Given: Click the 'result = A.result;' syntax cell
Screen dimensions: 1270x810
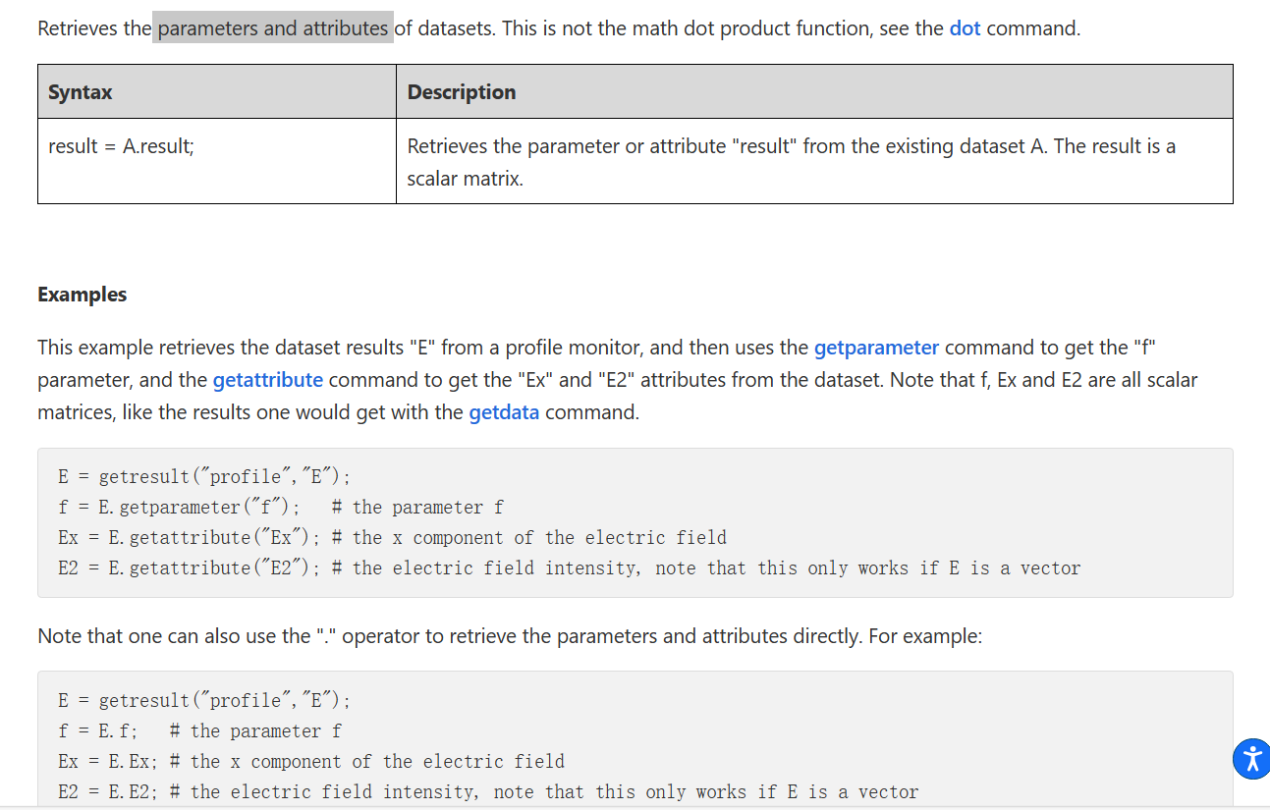Looking at the screenshot, I should tap(121, 147).
